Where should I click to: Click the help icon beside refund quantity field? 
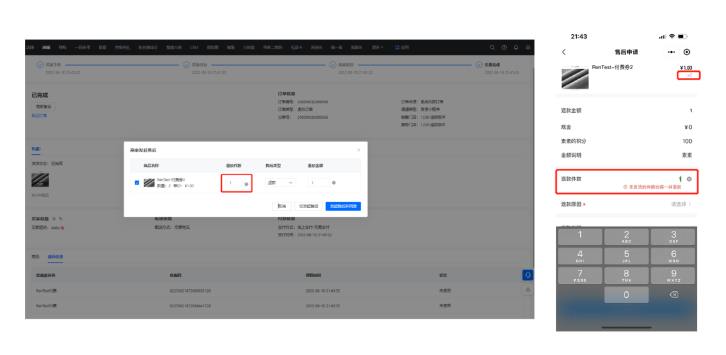[246, 184]
